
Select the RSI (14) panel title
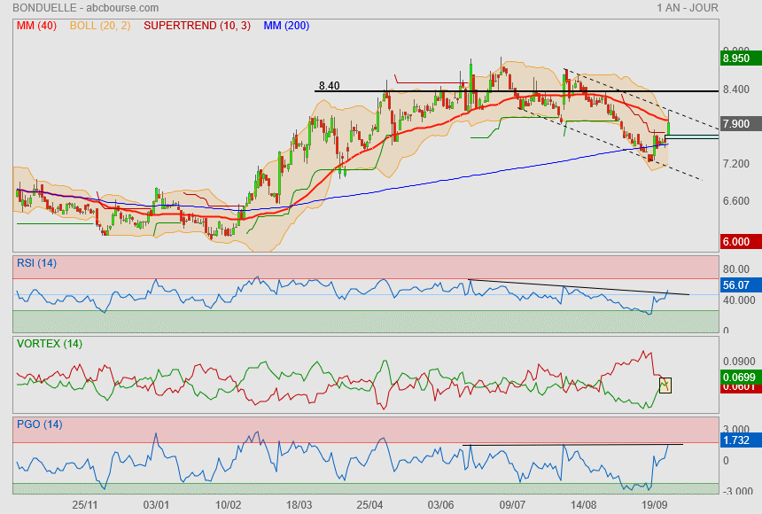coord(36,262)
